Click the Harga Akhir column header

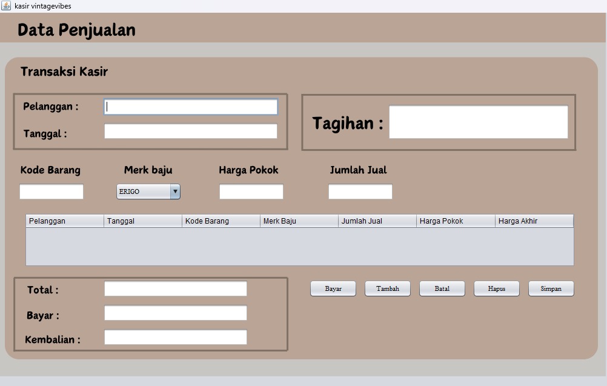coord(532,221)
